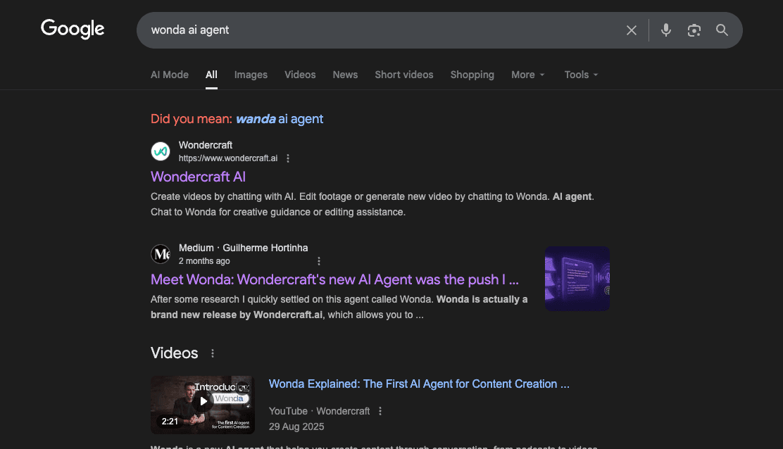Image resolution: width=783 pixels, height=449 pixels.
Task: Switch to AI Mode tab
Action: 170,75
